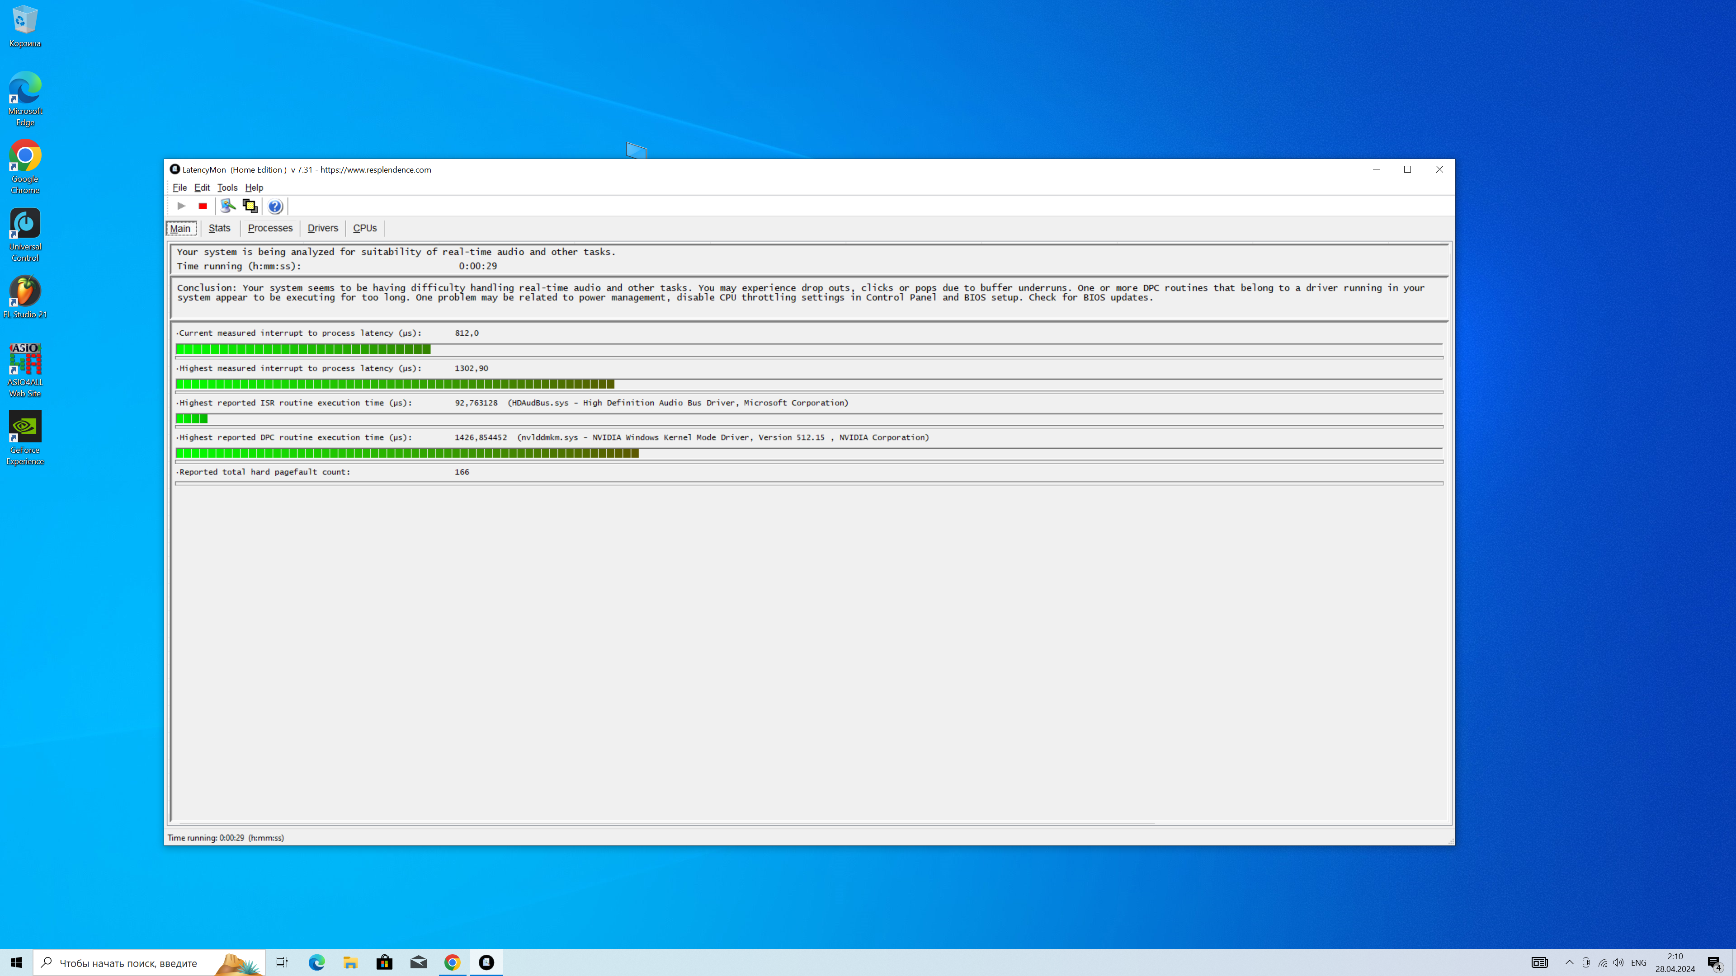Click the LatencyMon icon in the taskbar

tap(486, 962)
